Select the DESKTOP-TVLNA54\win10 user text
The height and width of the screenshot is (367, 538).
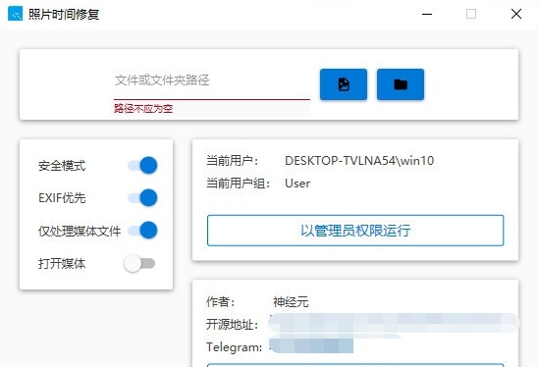click(359, 161)
